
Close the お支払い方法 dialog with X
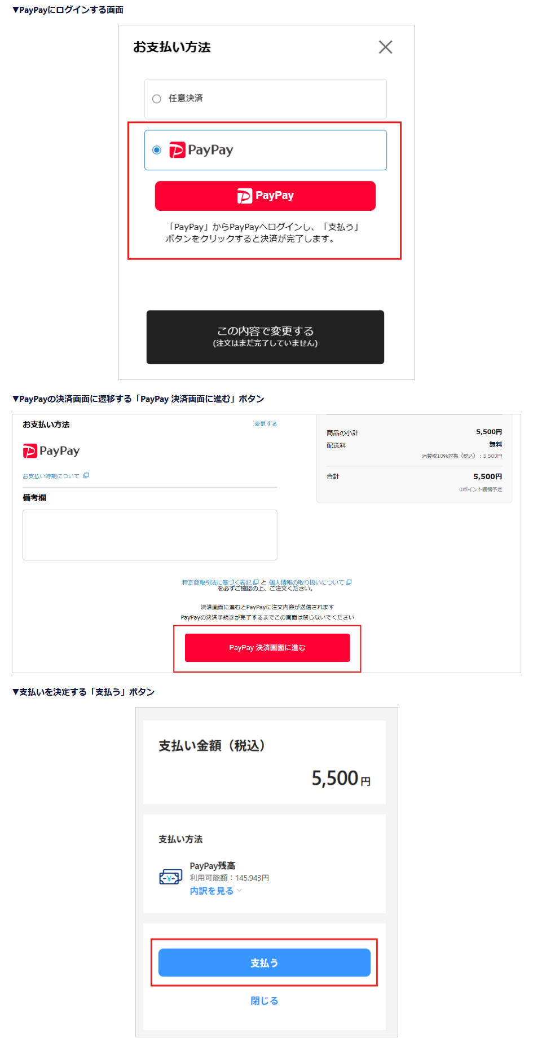click(x=385, y=47)
